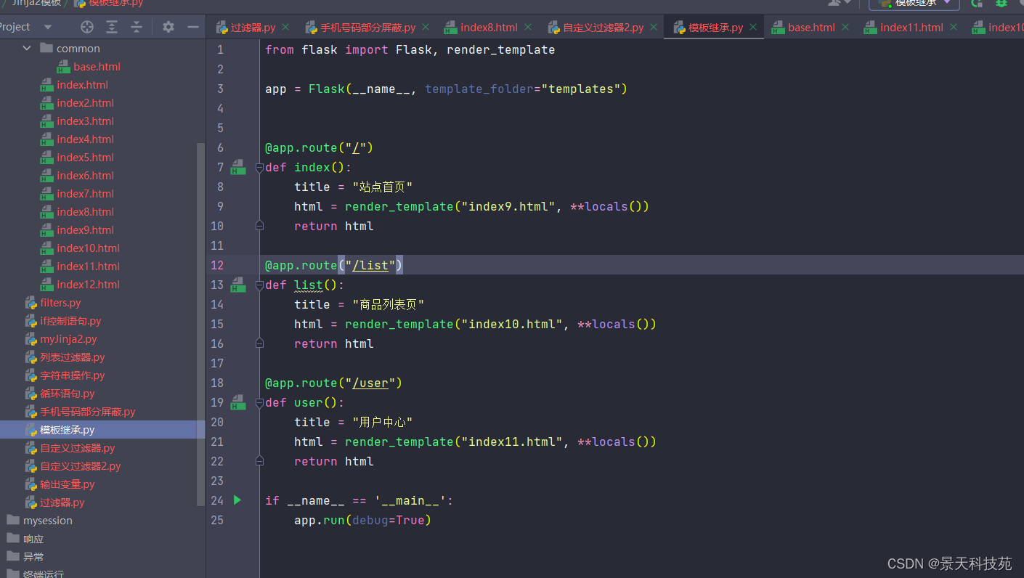Hide the Project panel with minus icon
Image resolution: width=1024 pixels, height=578 pixels.
pyautogui.click(x=192, y=27)
